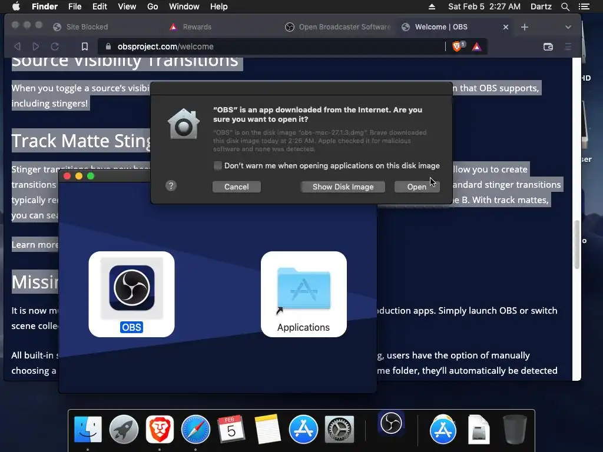Screen dimensions: 603x452
Task: Go forward in the Brave browser
Action: pyautogui.click(x=36, y=46)
